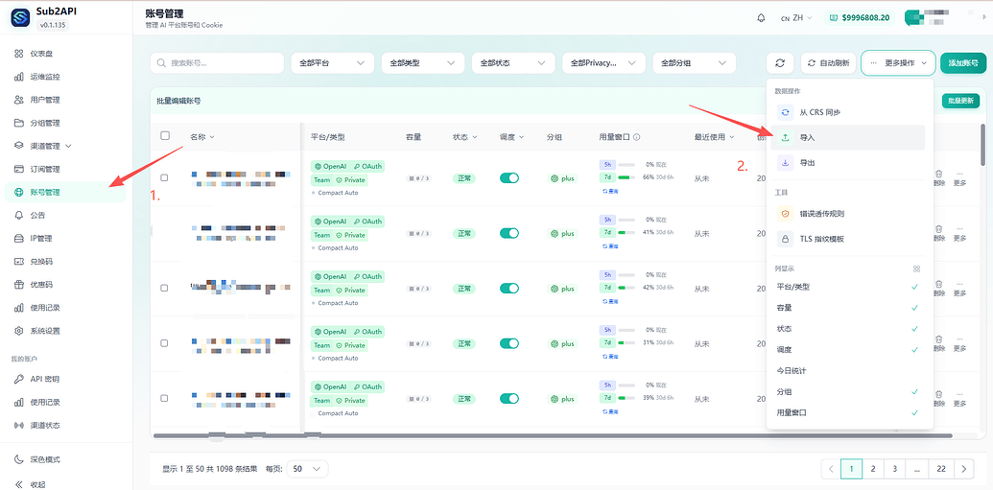Open 运维监控 in the sidebar

(66, 77)
